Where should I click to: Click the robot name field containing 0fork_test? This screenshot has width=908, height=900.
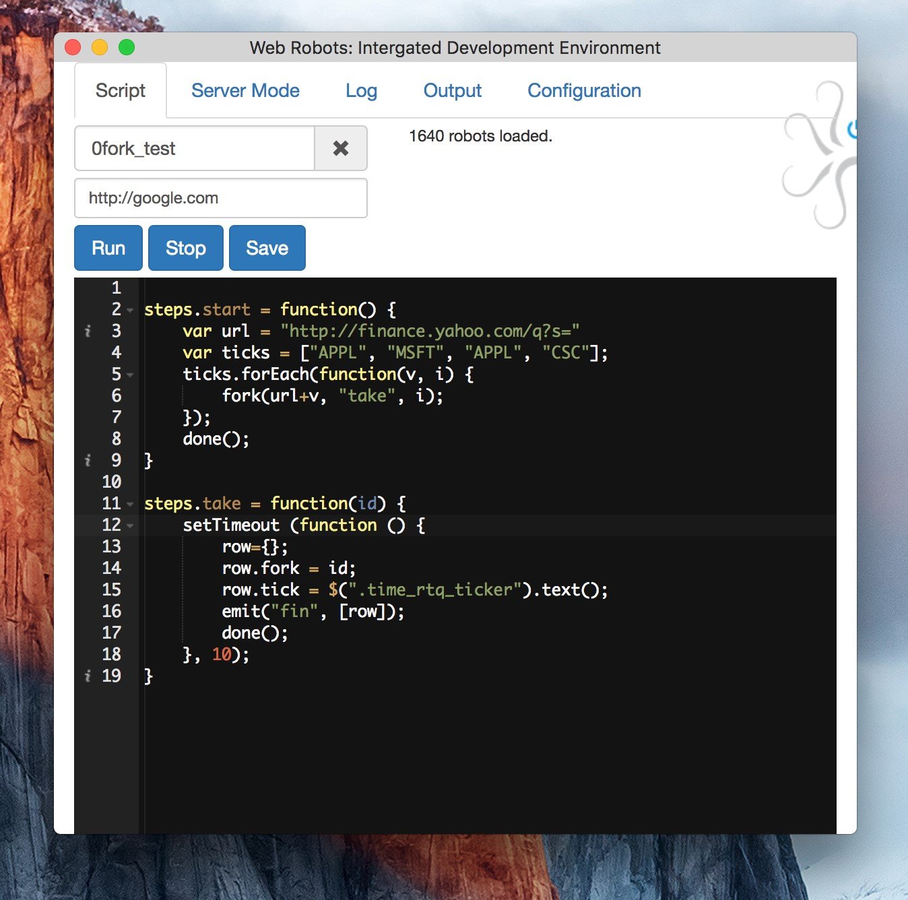[x=195, y=148]
